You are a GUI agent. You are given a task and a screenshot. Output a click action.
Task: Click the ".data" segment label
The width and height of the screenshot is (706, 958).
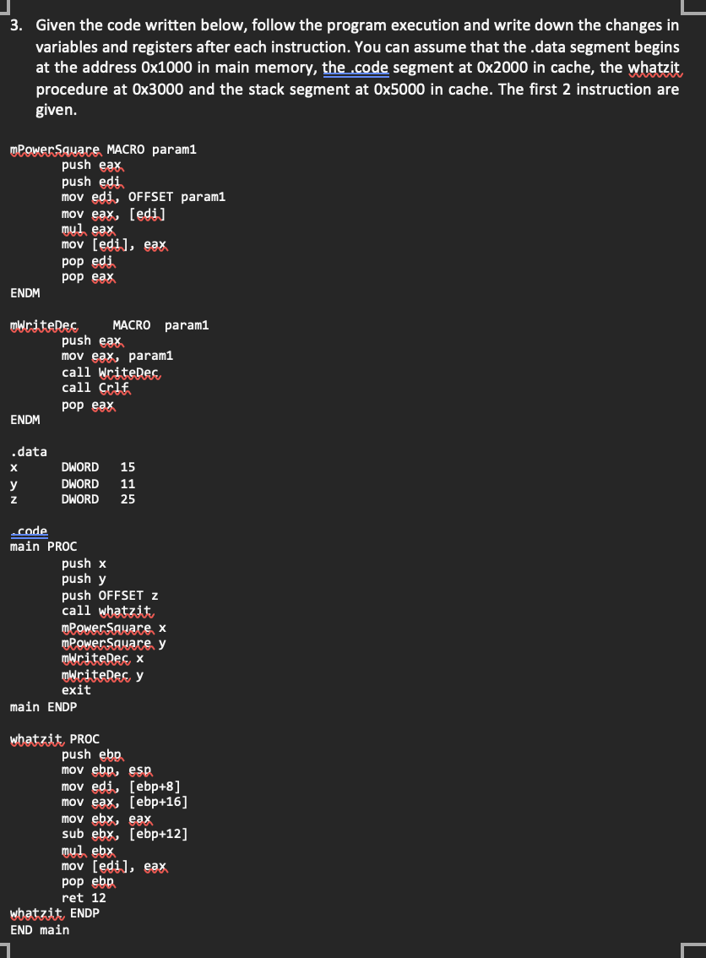click(29, 451)
